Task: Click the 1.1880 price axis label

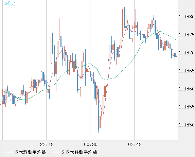Action: point(187,17)
